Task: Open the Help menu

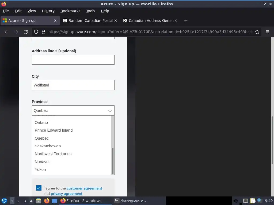Action: coord(105,11)
